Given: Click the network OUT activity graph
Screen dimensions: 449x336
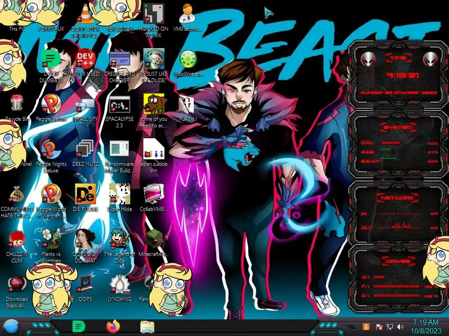Looking at the screenshot, I should (x=398, y=226).
